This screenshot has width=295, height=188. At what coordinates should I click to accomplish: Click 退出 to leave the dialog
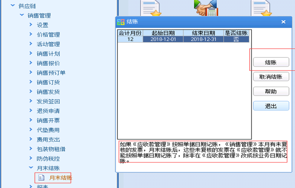(271, 106)
